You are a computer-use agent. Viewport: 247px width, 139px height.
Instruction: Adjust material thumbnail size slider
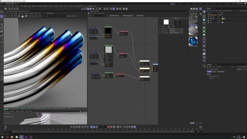point(198,123)
